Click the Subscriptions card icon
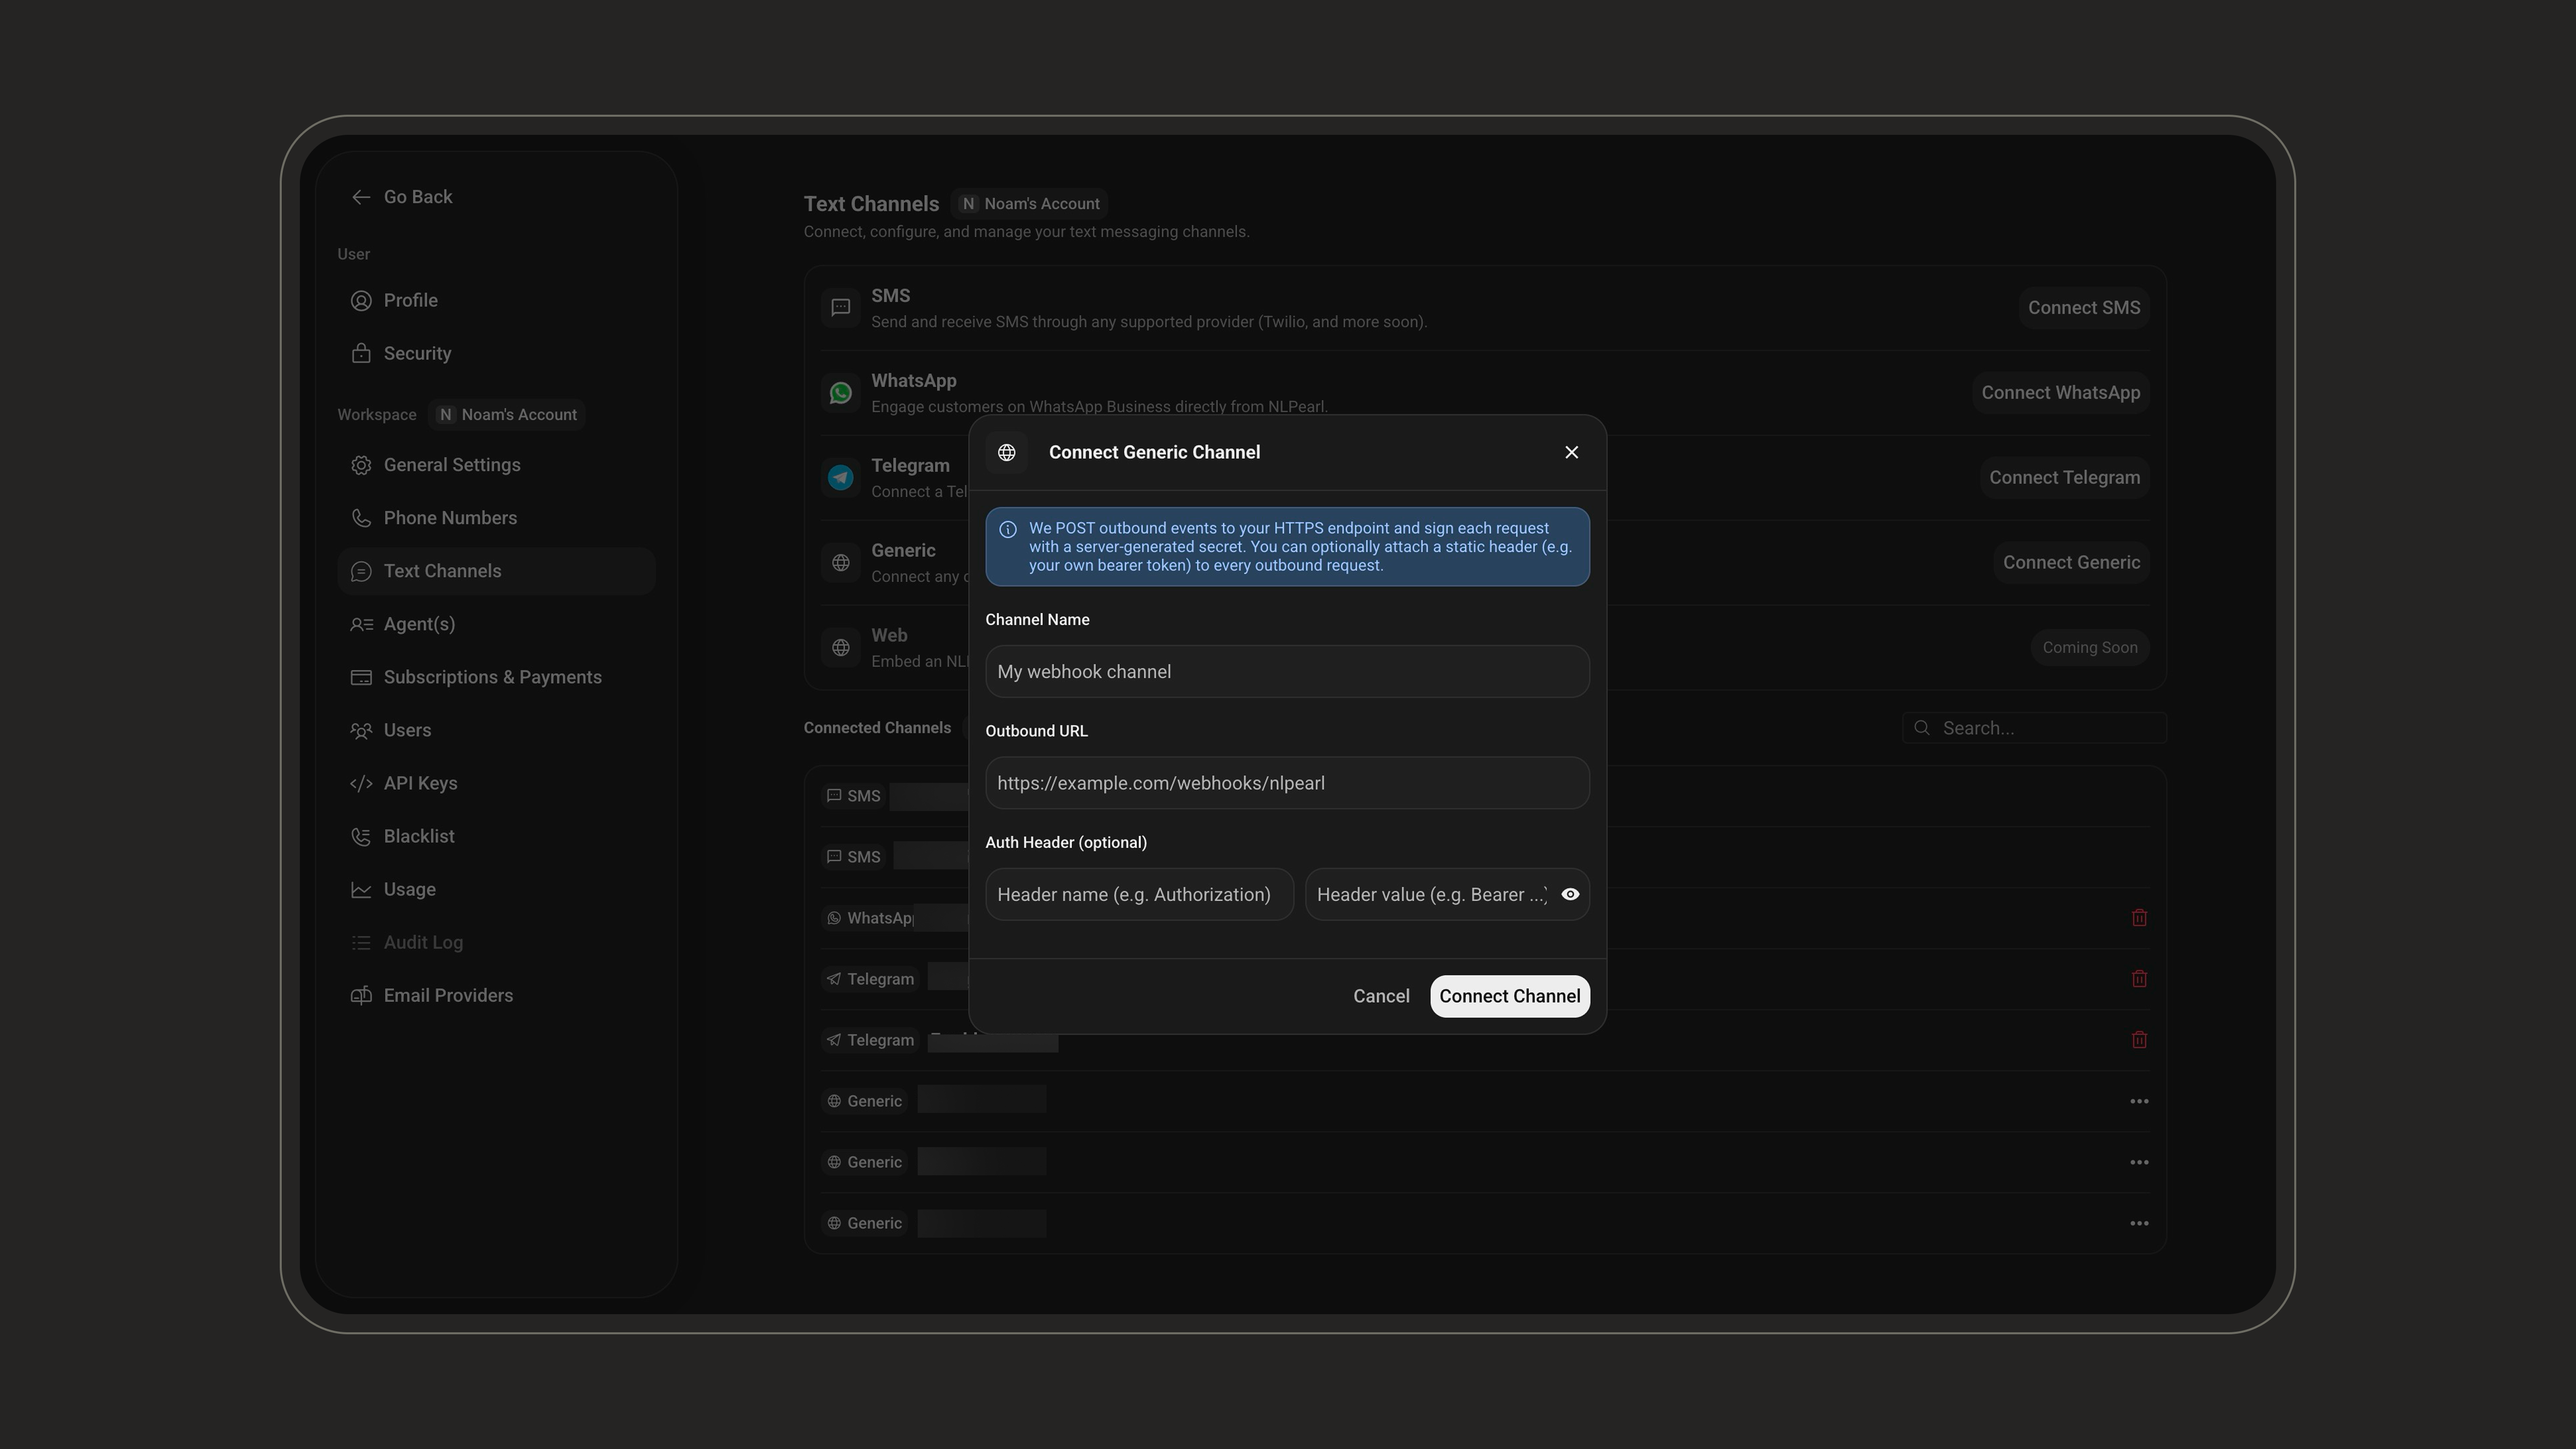 point(361,677)
